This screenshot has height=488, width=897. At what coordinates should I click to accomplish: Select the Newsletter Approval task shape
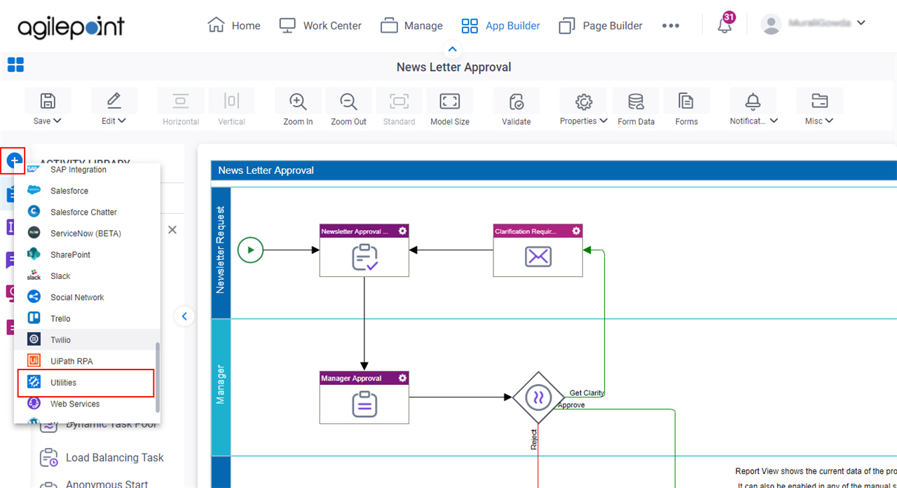(x=364, y=250)
